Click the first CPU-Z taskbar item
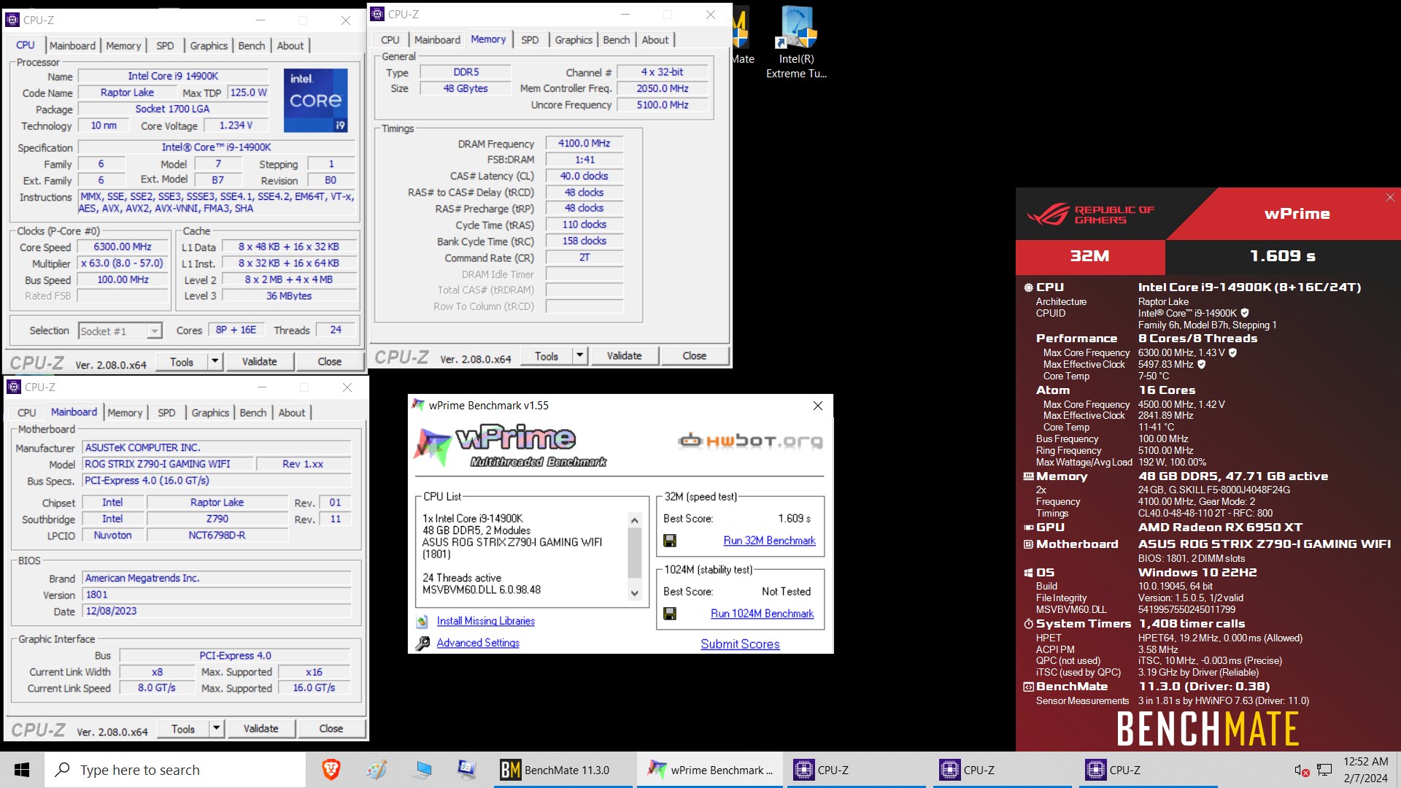1401x788 pixels. point(856,770)
